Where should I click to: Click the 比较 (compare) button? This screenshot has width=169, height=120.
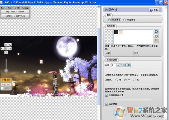[108, 53]
